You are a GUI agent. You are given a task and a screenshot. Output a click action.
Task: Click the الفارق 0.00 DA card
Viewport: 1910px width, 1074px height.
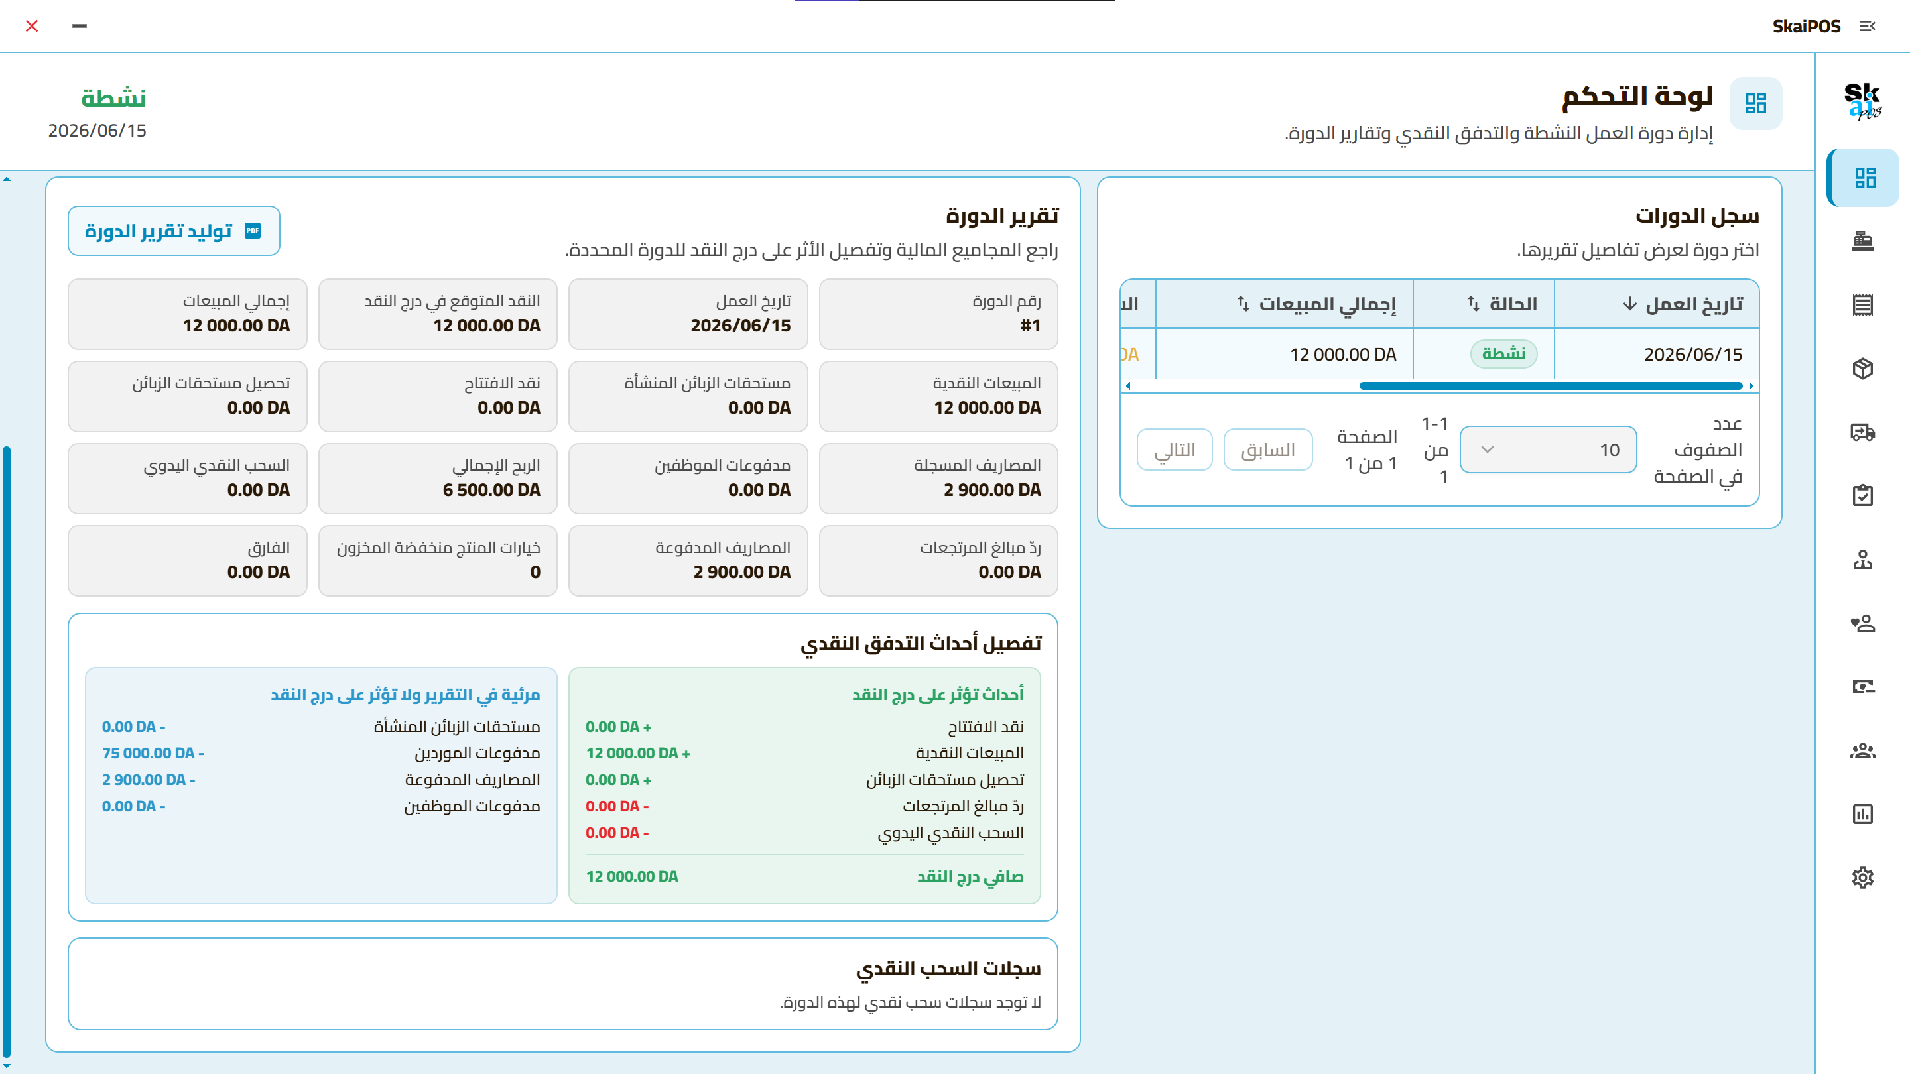(x=188, y=561)
